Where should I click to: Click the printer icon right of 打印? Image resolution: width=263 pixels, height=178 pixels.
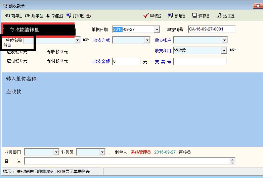88,16
